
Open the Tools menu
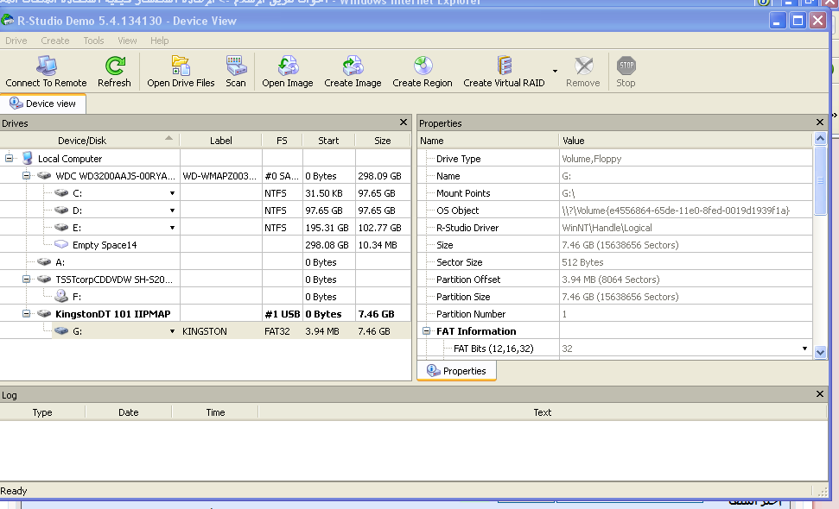pyautogui.click(x=93, y=41)
